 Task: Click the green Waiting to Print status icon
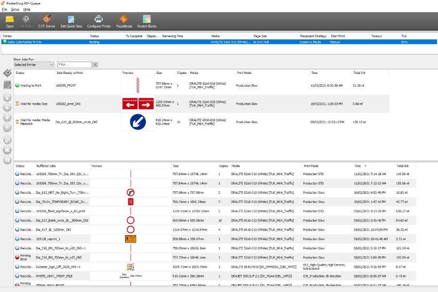click(18, 86)
